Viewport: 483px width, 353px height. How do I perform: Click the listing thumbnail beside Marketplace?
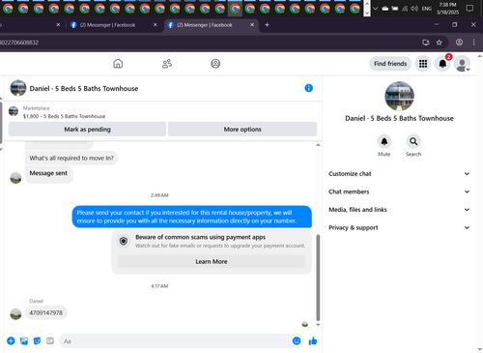point(14,111)
